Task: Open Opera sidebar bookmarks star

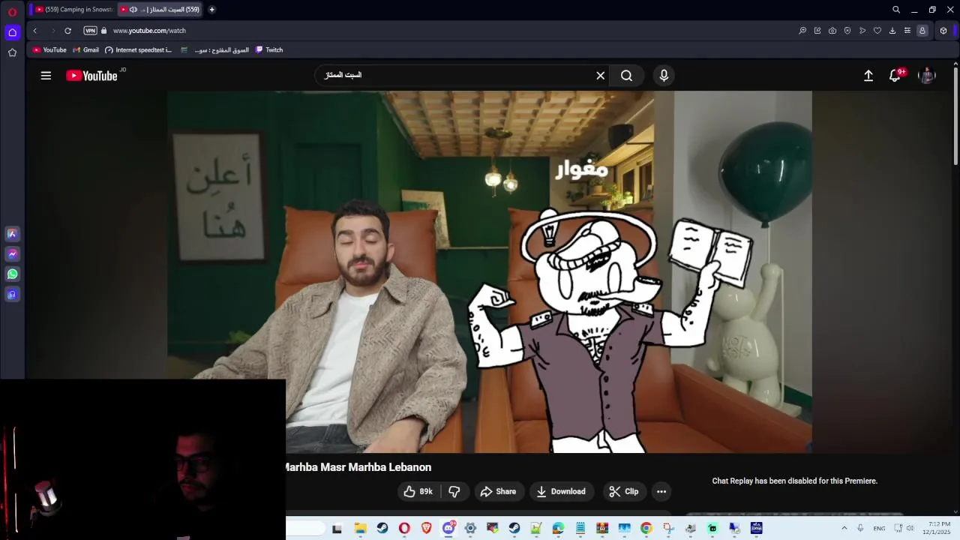Action: click(12, 52)
